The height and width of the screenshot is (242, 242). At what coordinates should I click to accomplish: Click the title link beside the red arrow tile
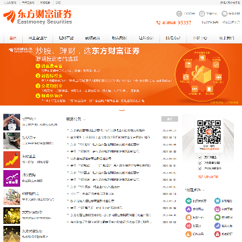[29, 156]
